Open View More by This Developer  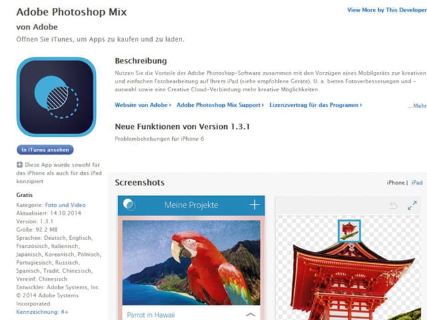coord(387,10)
